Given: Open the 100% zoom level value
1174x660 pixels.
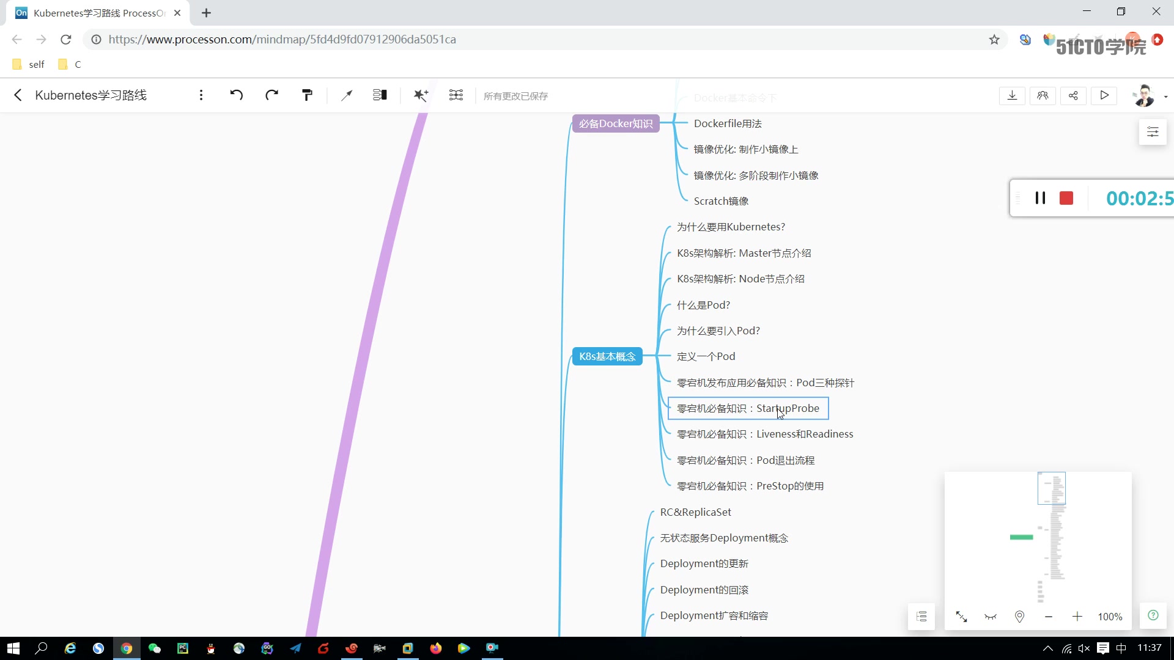Looking at the screenshot, I should 1110,617.
